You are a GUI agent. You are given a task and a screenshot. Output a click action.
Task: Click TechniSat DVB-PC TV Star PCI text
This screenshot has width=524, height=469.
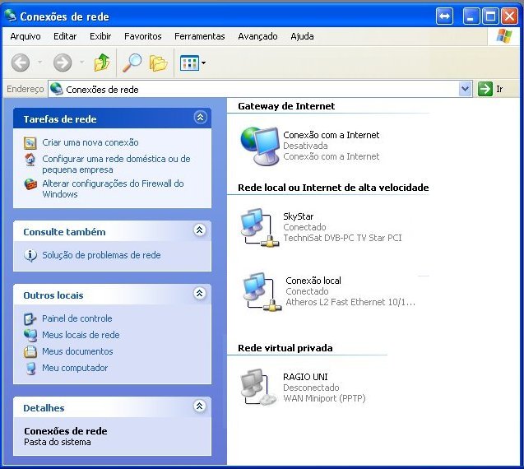pyautogui.click(x=342, y=238)
